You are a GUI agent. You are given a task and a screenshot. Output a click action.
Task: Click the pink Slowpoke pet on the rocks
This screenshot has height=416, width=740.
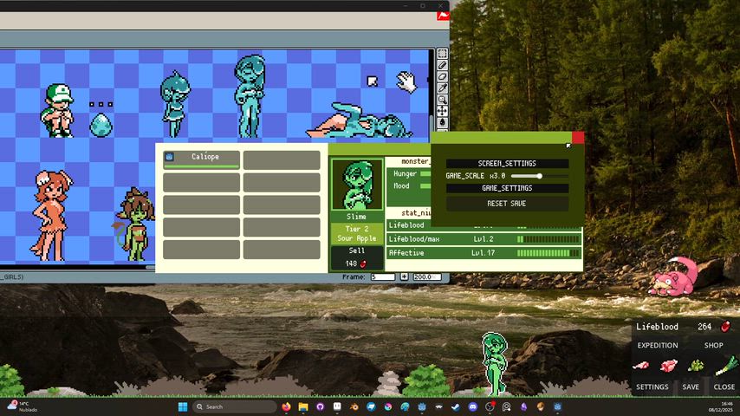point(674,277)
